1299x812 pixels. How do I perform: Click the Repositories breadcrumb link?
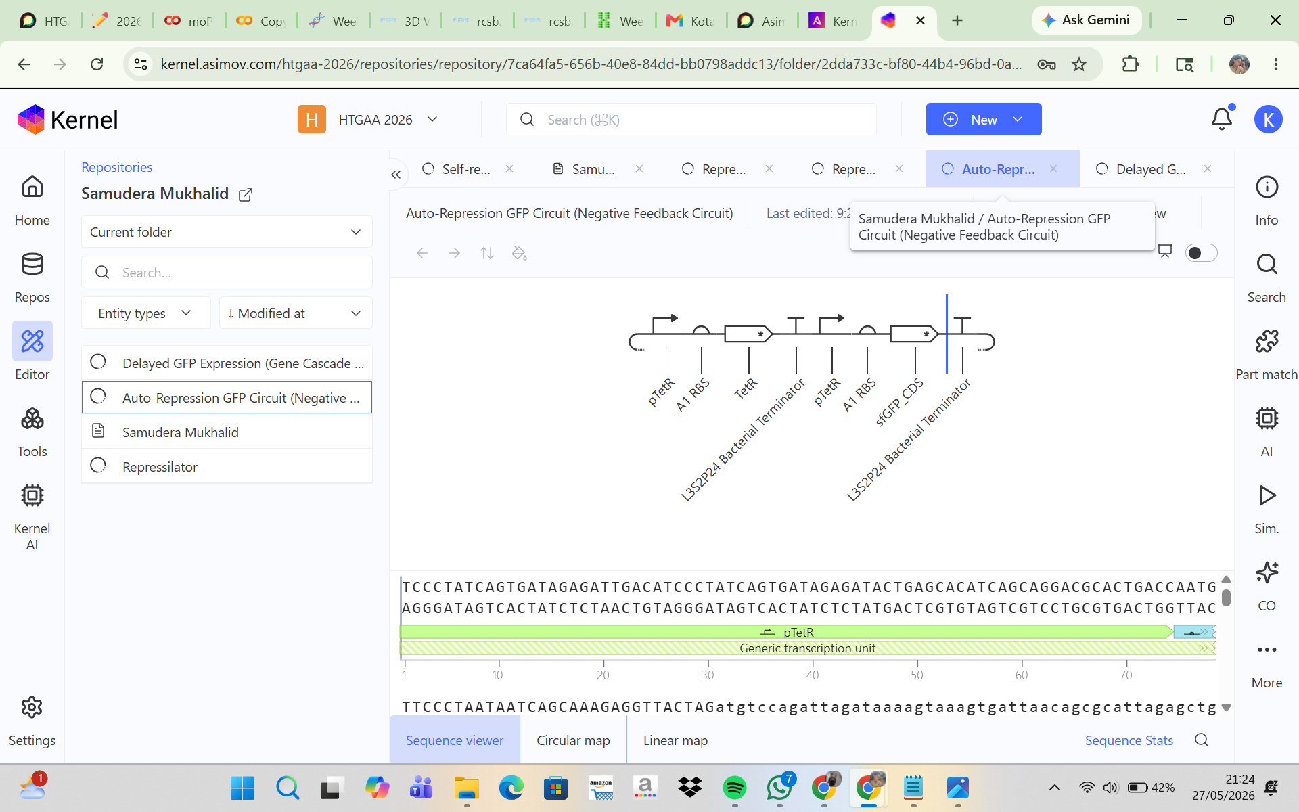tap(116, 167)
